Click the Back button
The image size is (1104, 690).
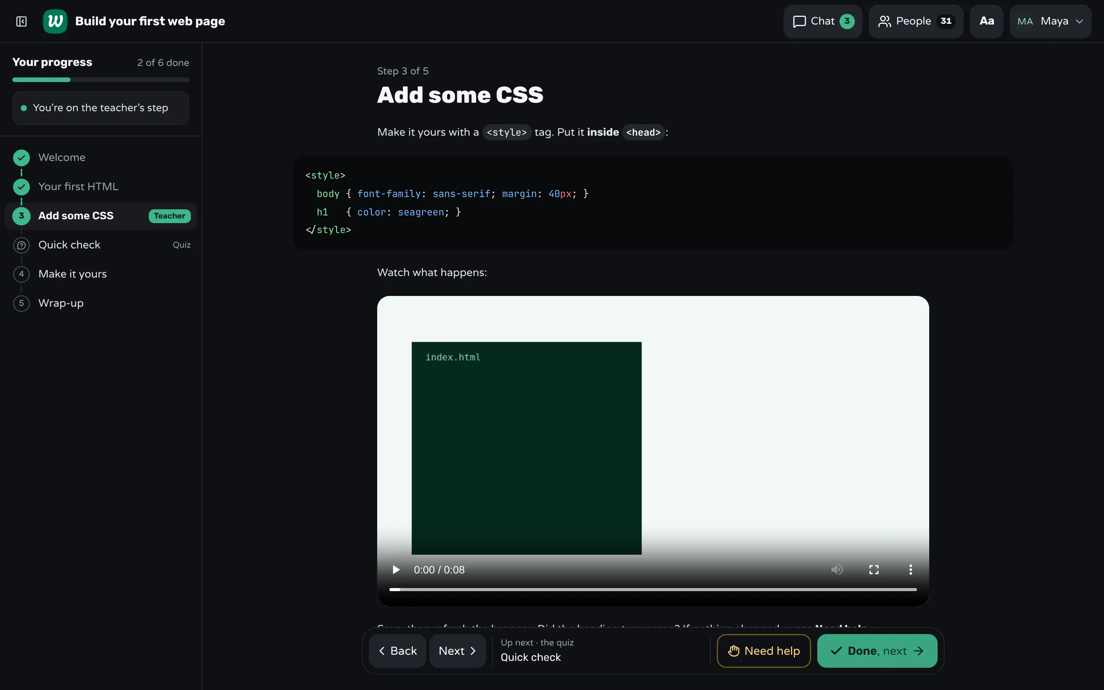(398, 651)
